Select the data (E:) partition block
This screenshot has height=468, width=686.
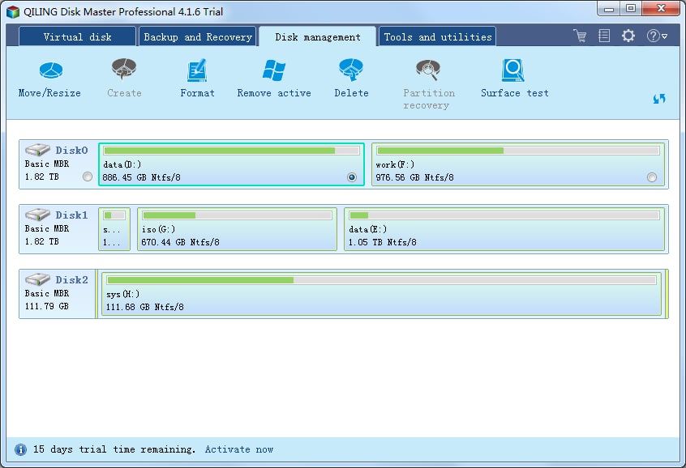point(504,229)
